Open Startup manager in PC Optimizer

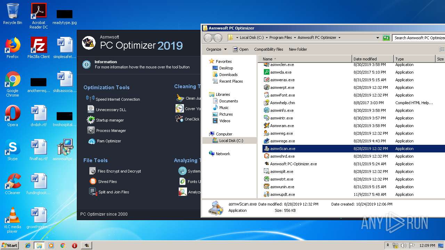point(105,120)
